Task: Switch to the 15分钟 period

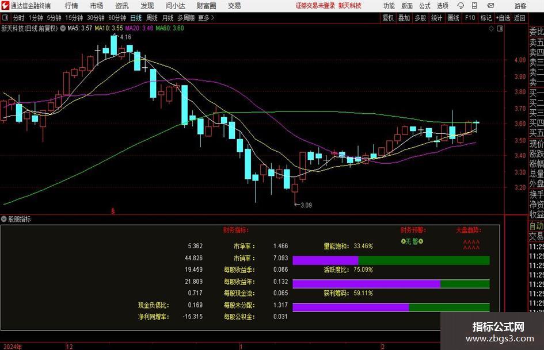Action: 74,18
